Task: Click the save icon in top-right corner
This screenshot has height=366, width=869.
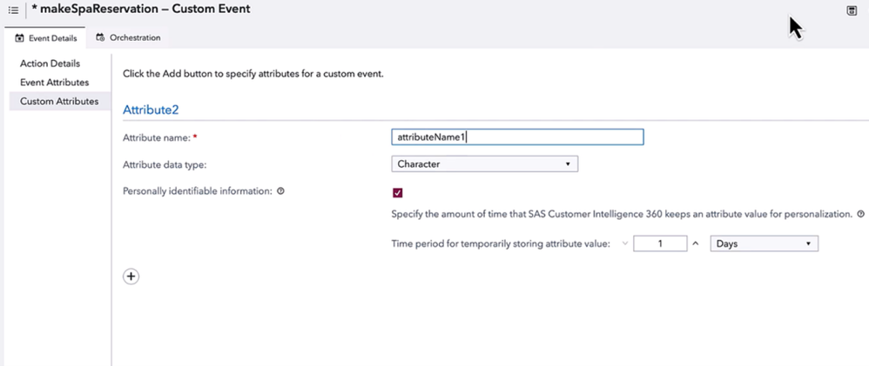Action: (x=851, y=10)
